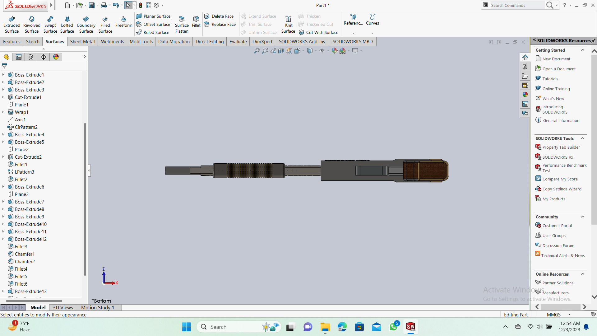Select the Extruded Surface tool
The width and height of the screenshot is (597, 336).
12,24
